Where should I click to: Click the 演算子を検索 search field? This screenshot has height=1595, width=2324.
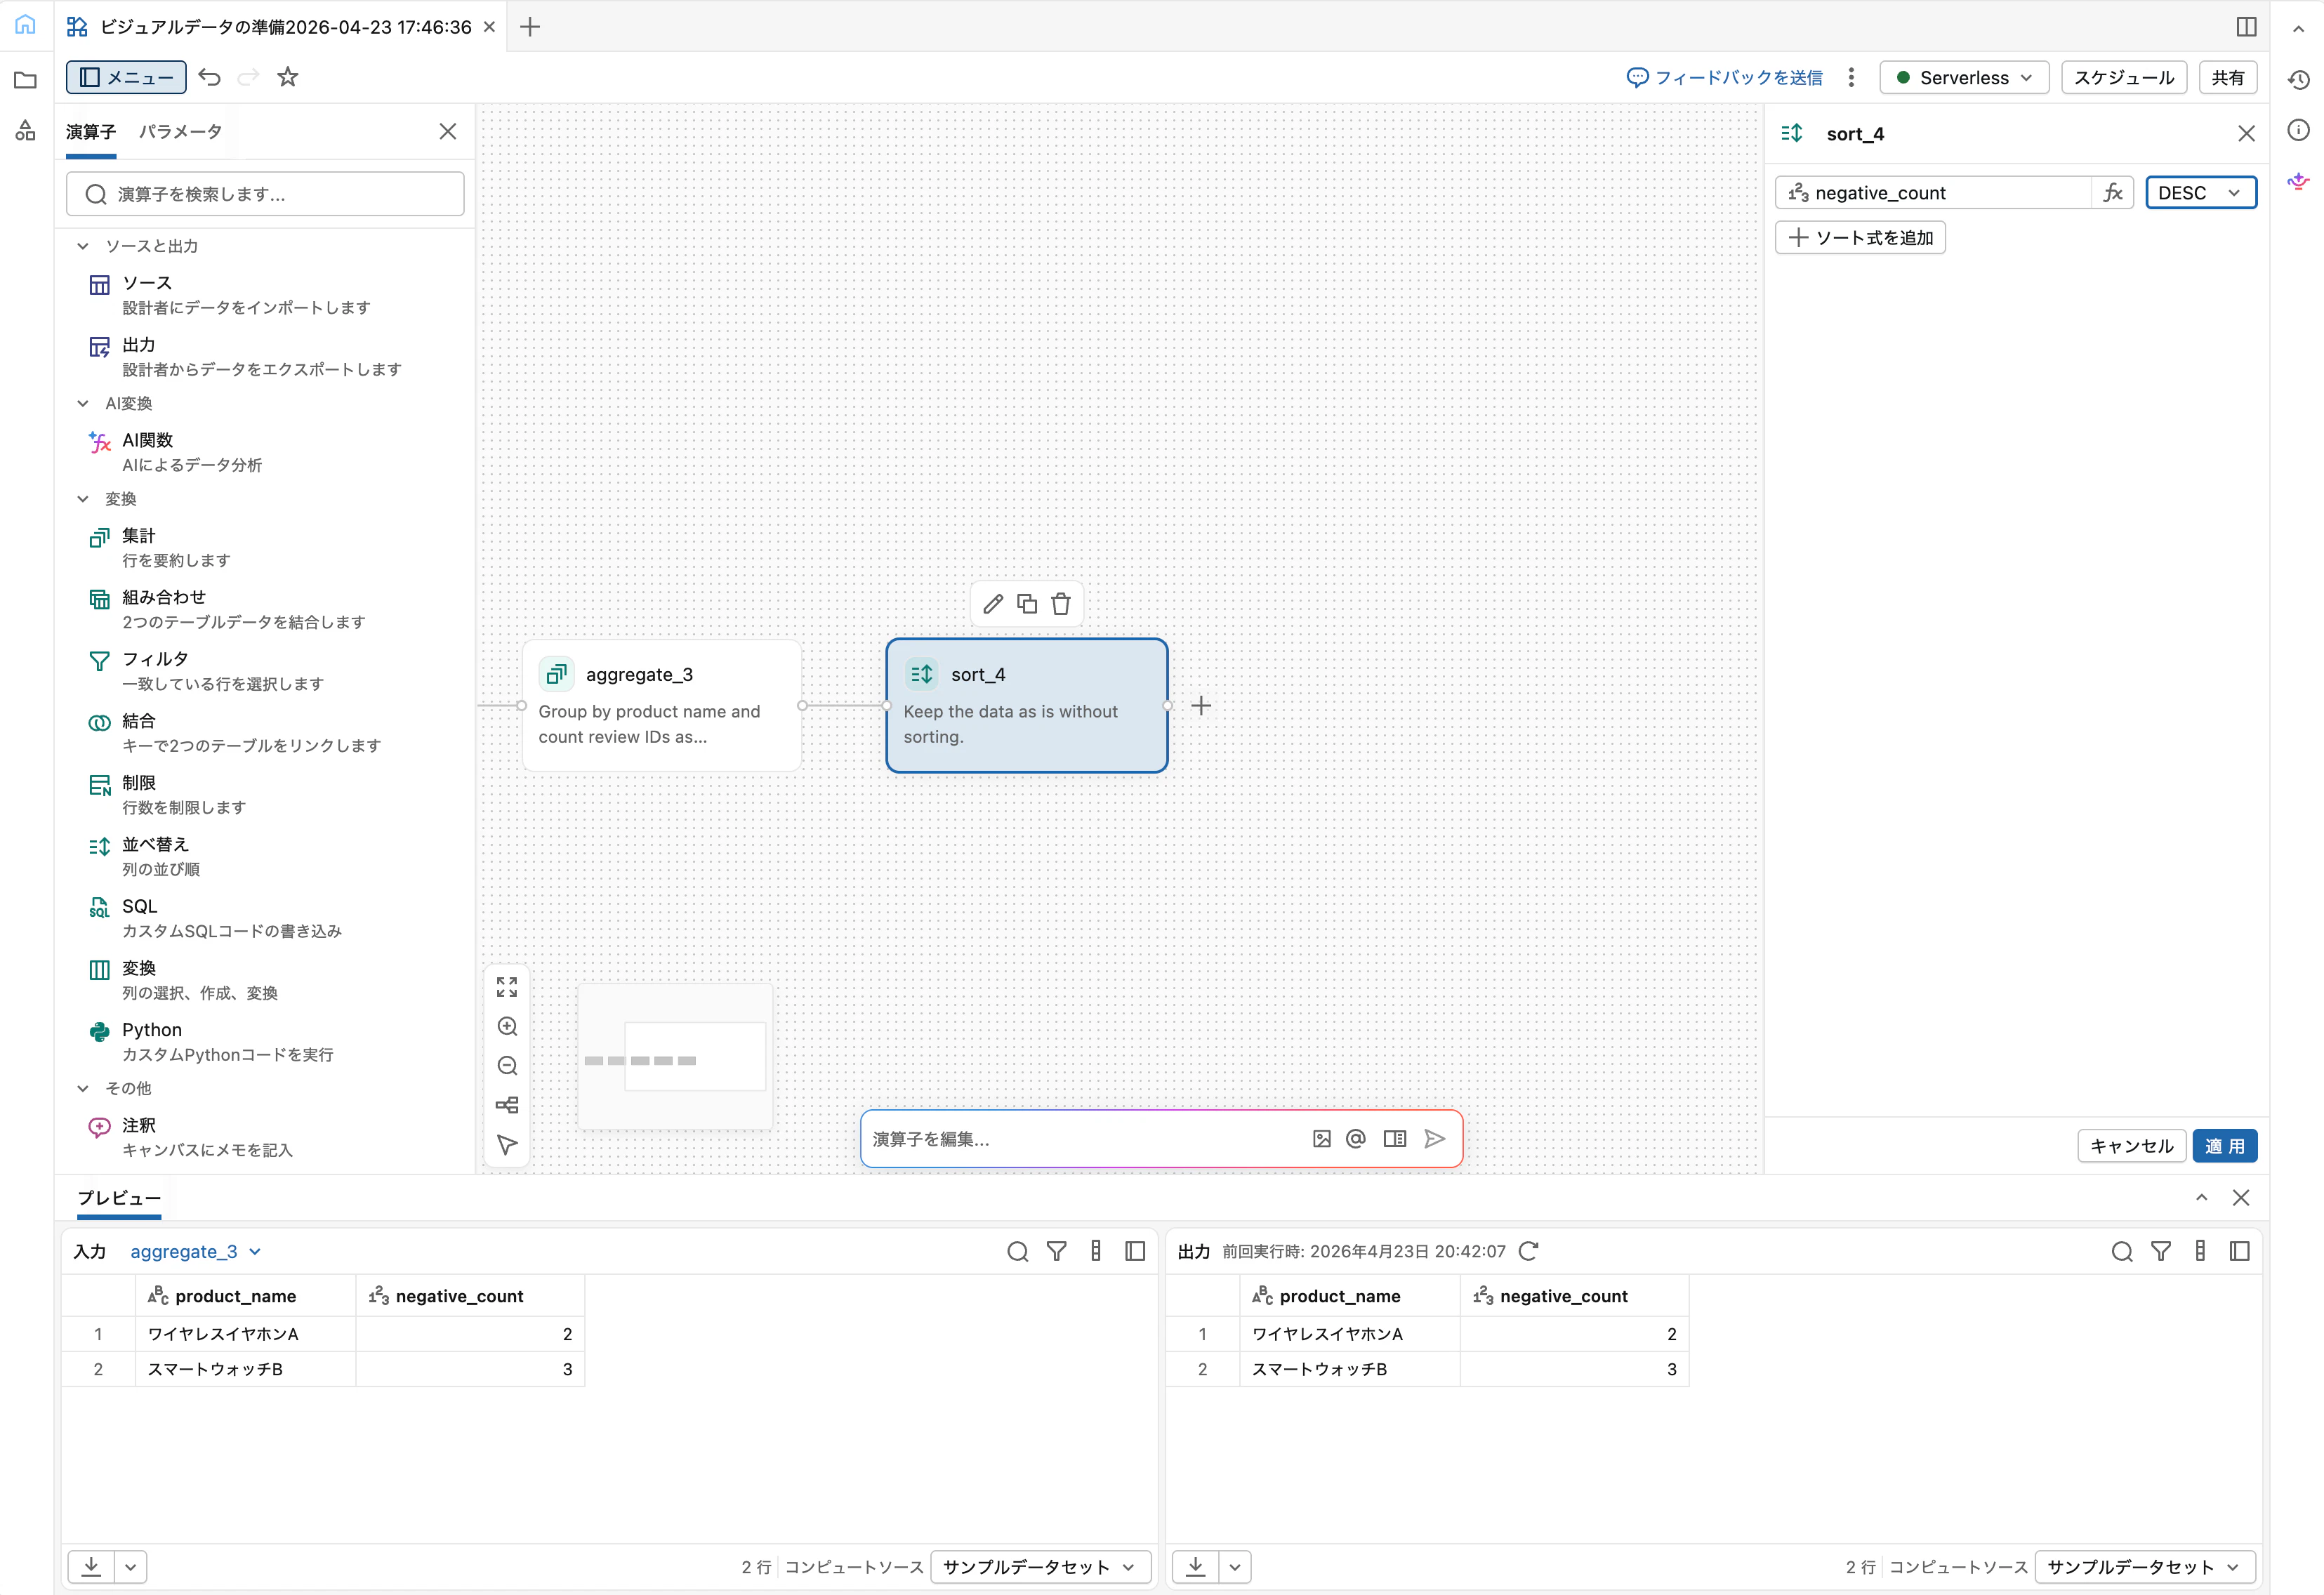265,193
